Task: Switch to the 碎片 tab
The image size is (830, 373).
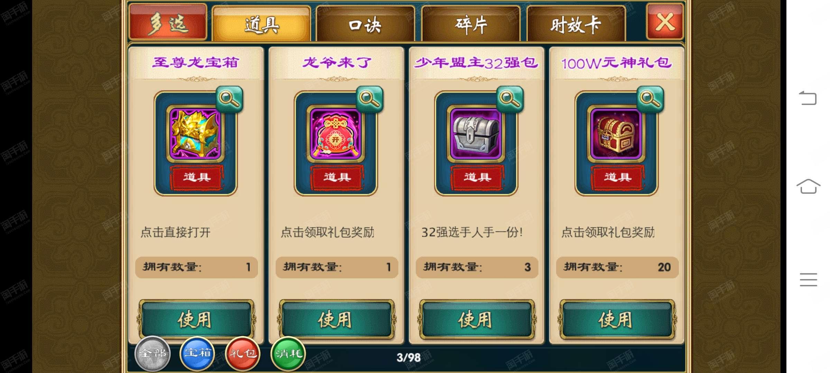Action: (x=471, y=24)
